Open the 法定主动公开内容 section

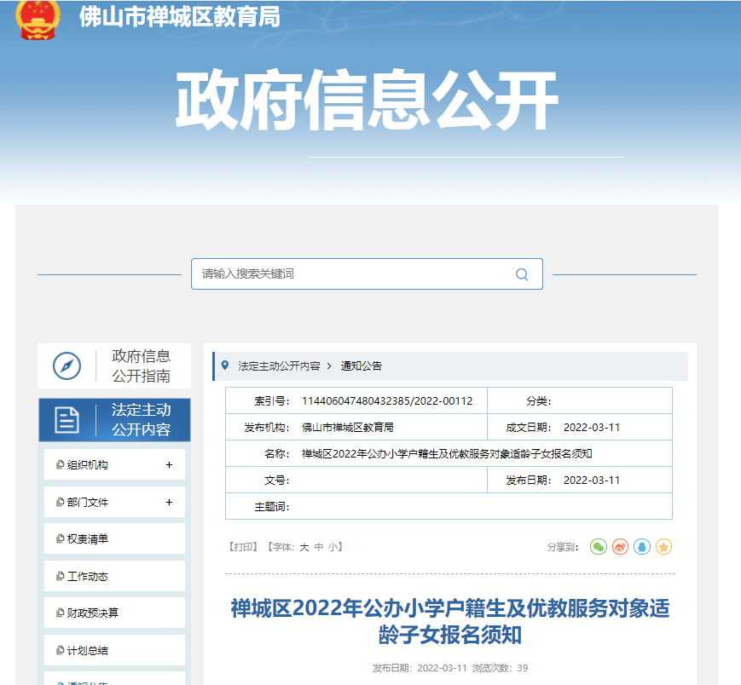(114, 420)
